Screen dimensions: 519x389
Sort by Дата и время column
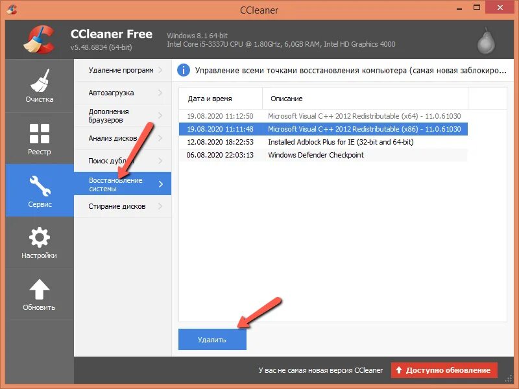click(221, 99)
